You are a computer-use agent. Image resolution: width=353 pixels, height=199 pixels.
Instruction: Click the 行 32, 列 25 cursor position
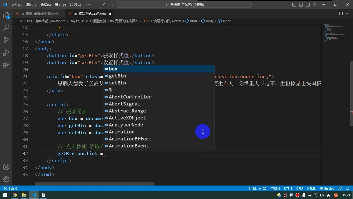click(x=257, y=188)
